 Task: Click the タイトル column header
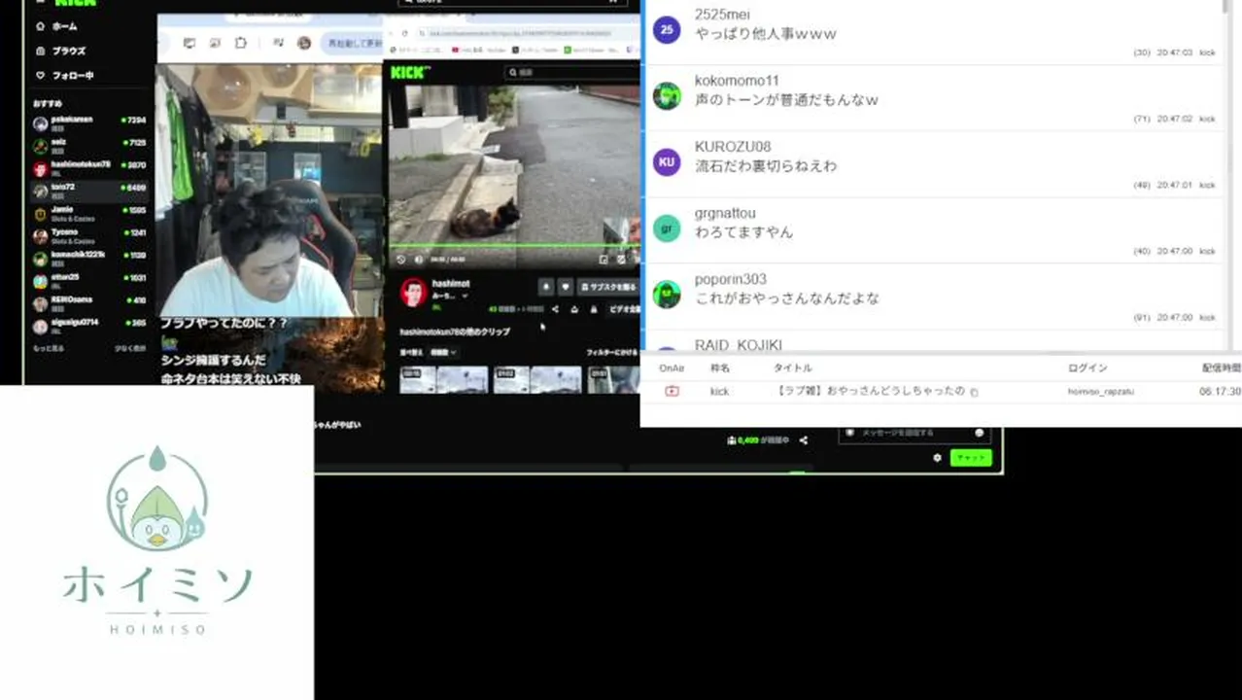pos(792,368)
